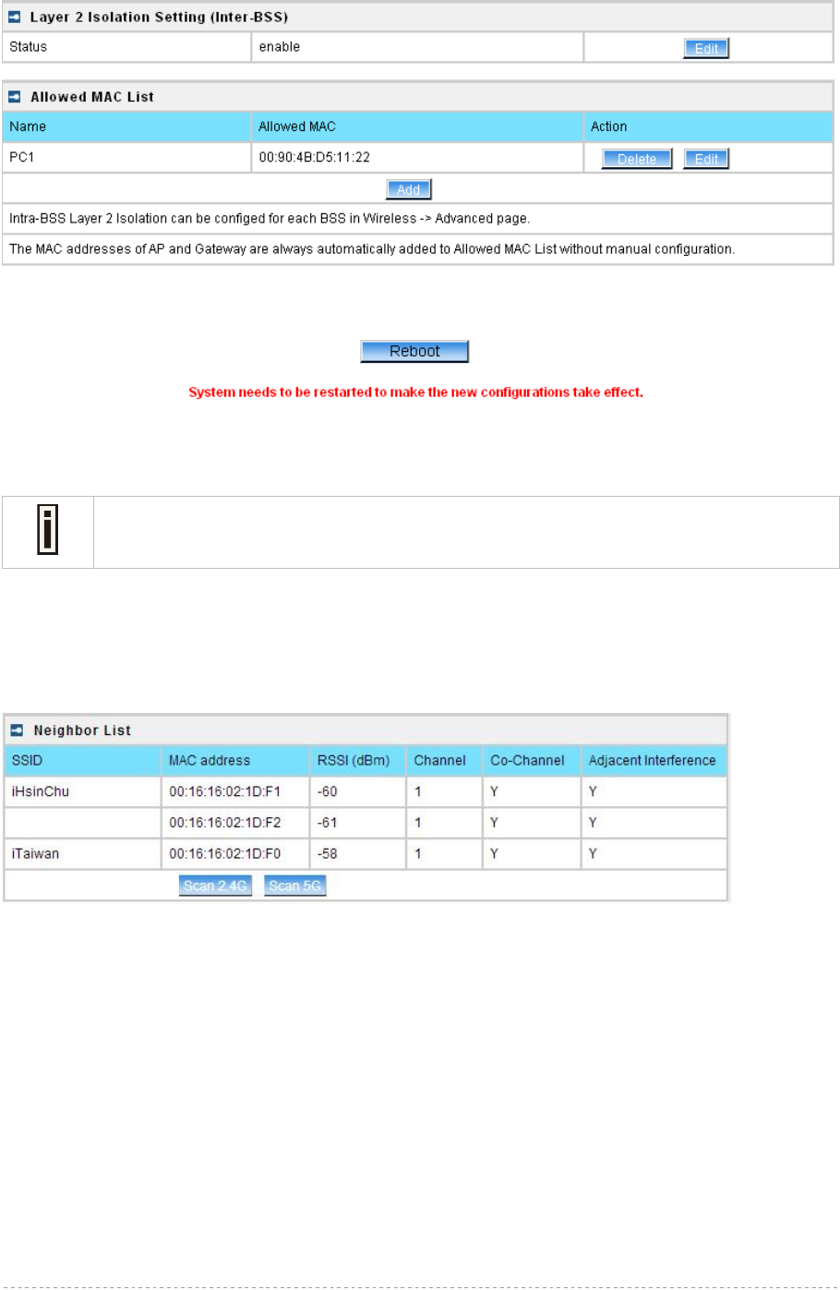840x1290 pixels.
Task: Reboot the system
Action: (x=414, y=351)
